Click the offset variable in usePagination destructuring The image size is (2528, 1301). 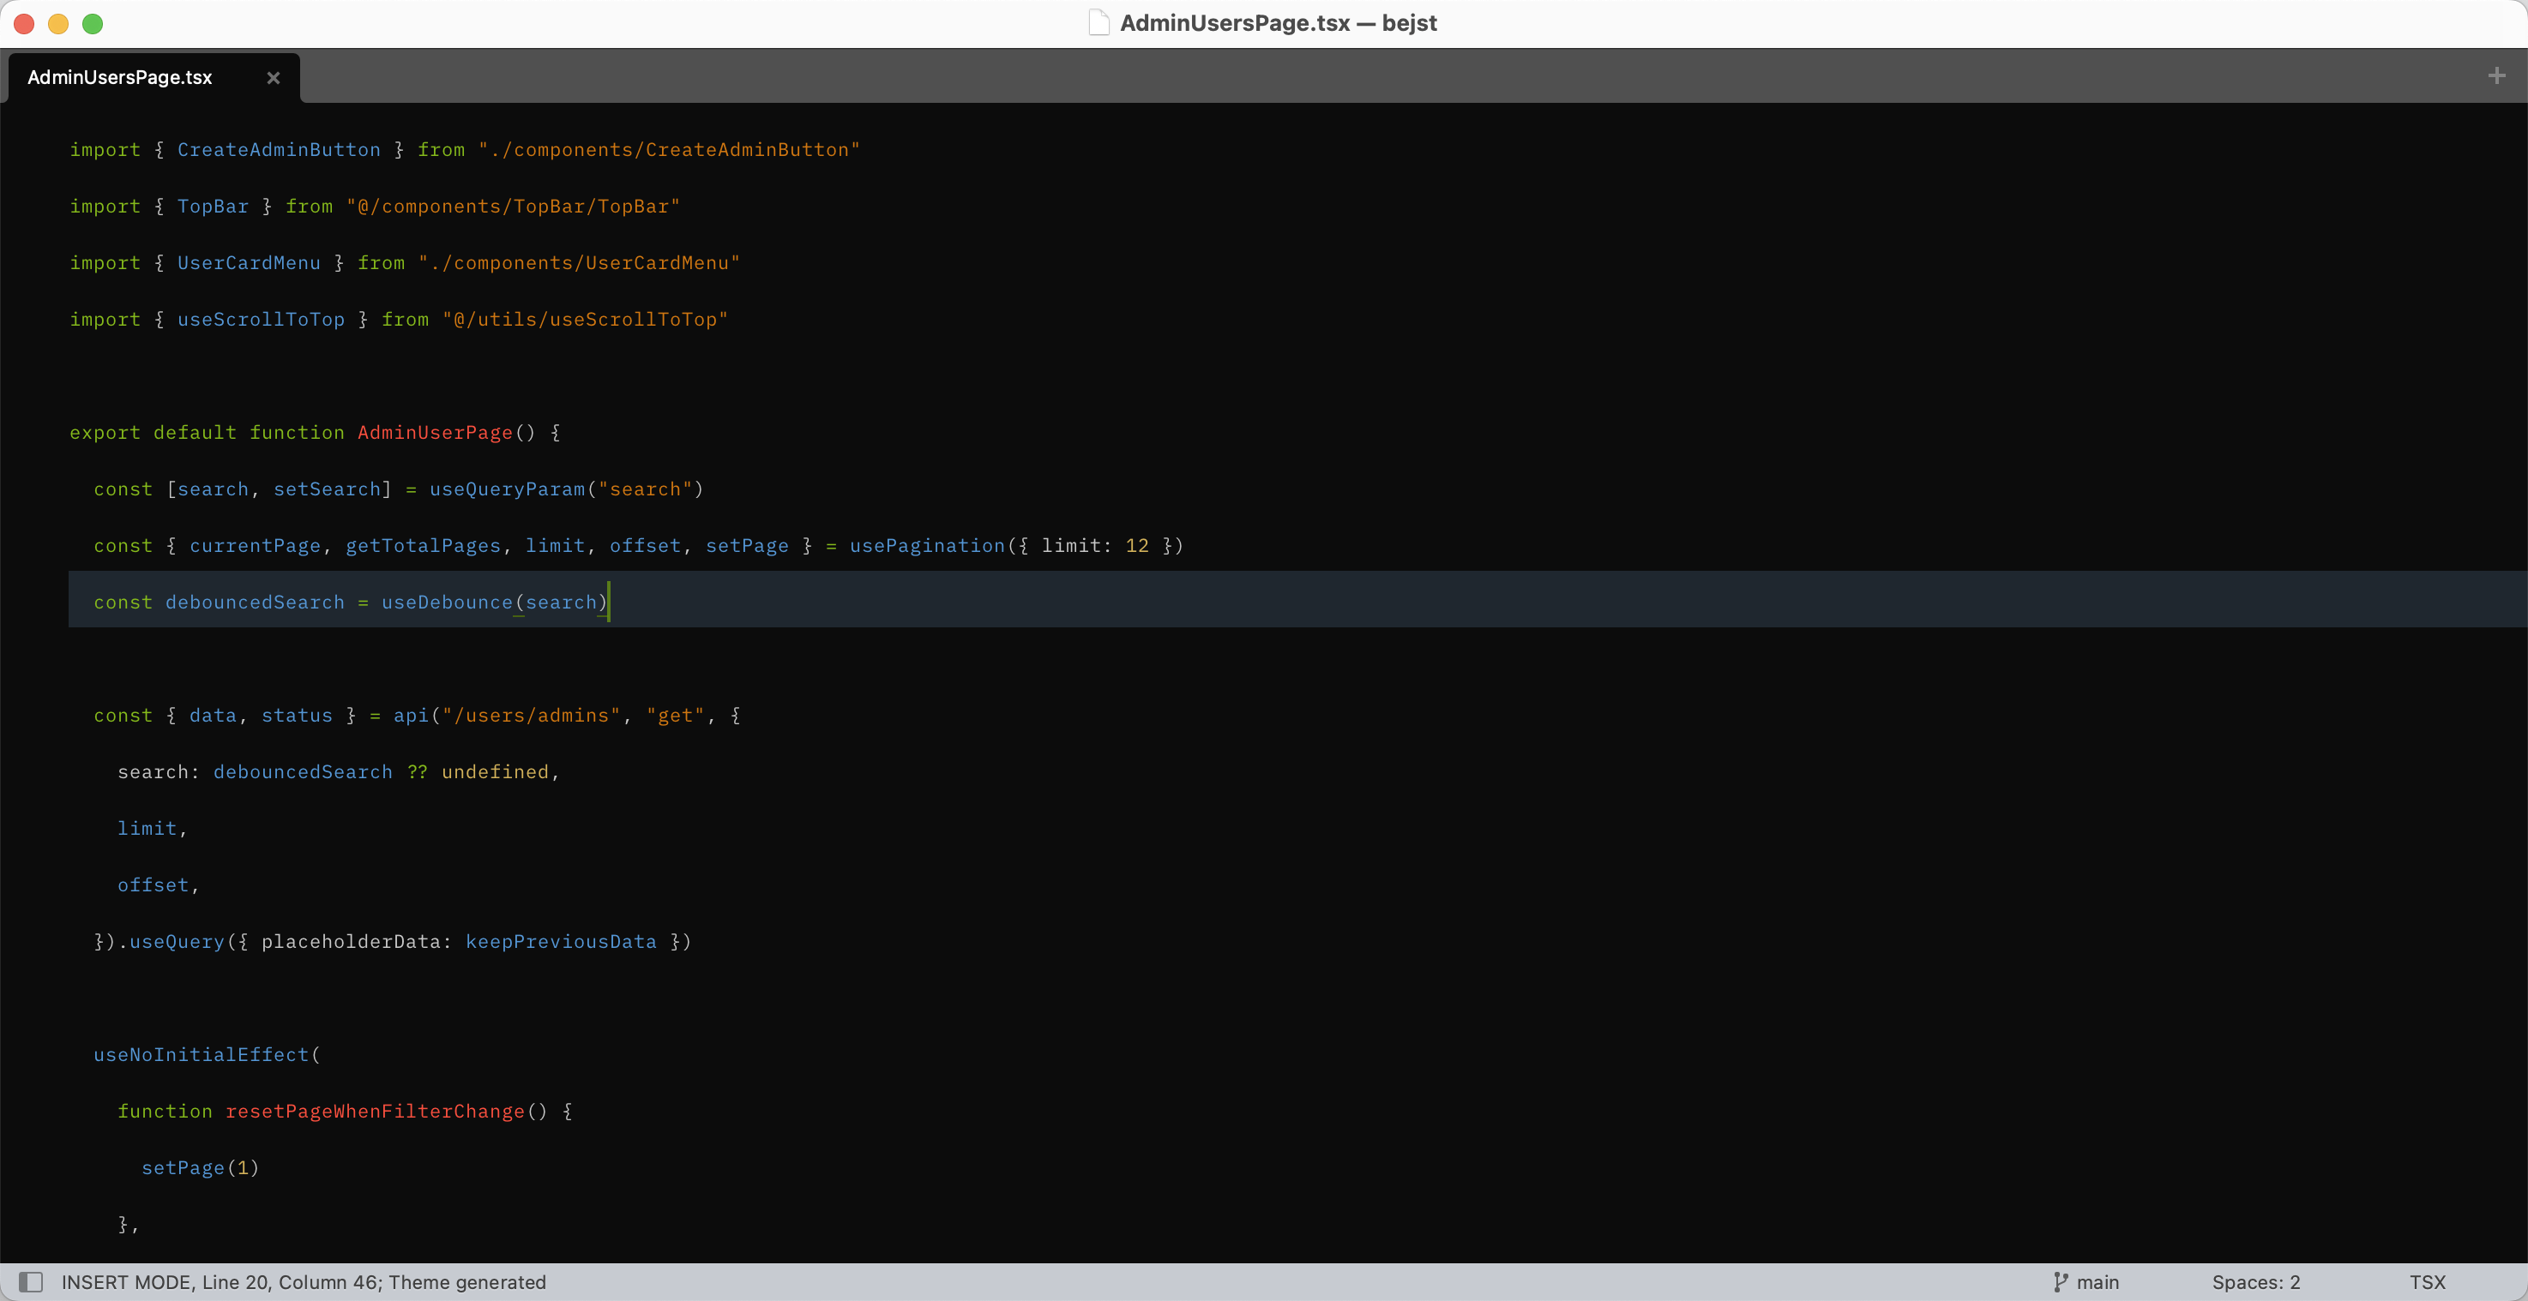tap(645, 546)
